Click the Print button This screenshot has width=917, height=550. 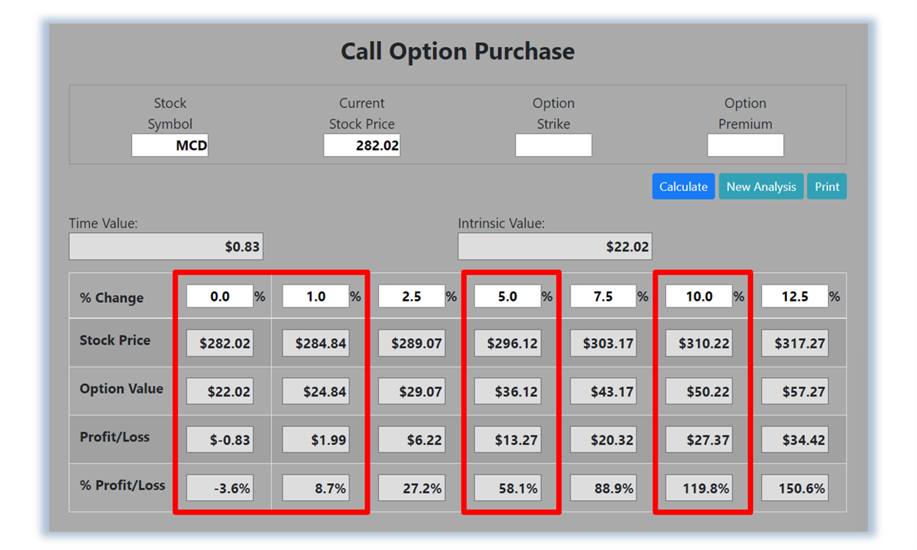[x=827, y=187]
